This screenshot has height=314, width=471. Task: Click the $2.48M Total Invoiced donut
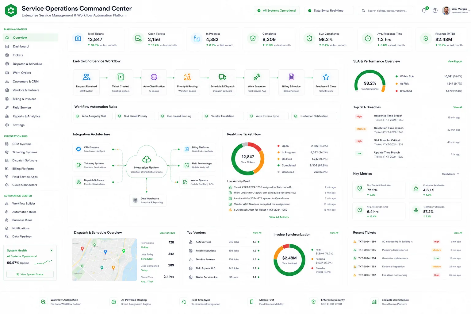pyautogui.click(x=289, y=260)
